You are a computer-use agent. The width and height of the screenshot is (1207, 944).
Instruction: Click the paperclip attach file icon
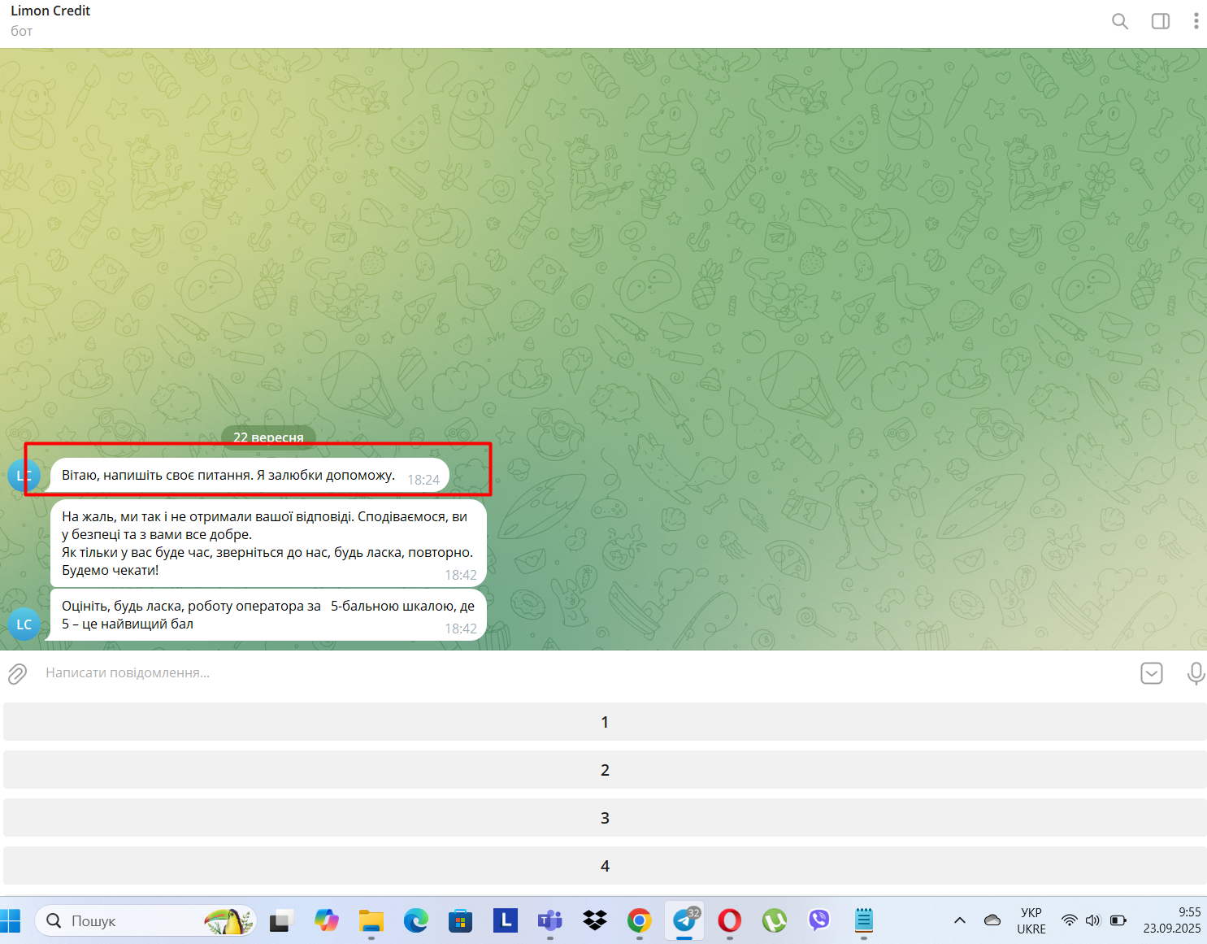[x=17, y=673]
